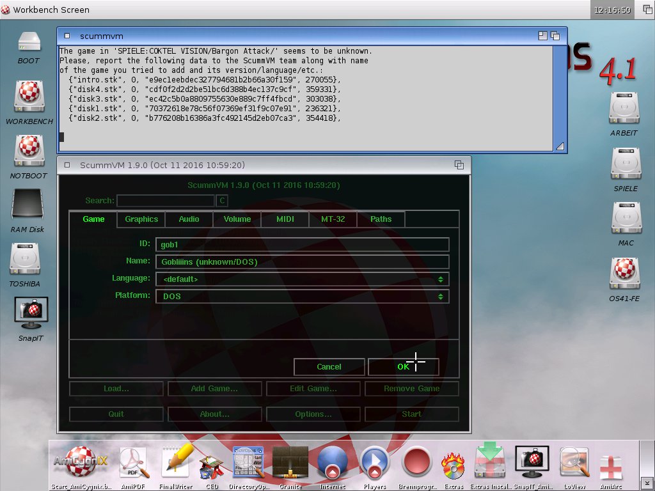Image resolution: width=655 pixels, height=491 pixels.
Task: Select the Game tab
Action: point(93,219)
